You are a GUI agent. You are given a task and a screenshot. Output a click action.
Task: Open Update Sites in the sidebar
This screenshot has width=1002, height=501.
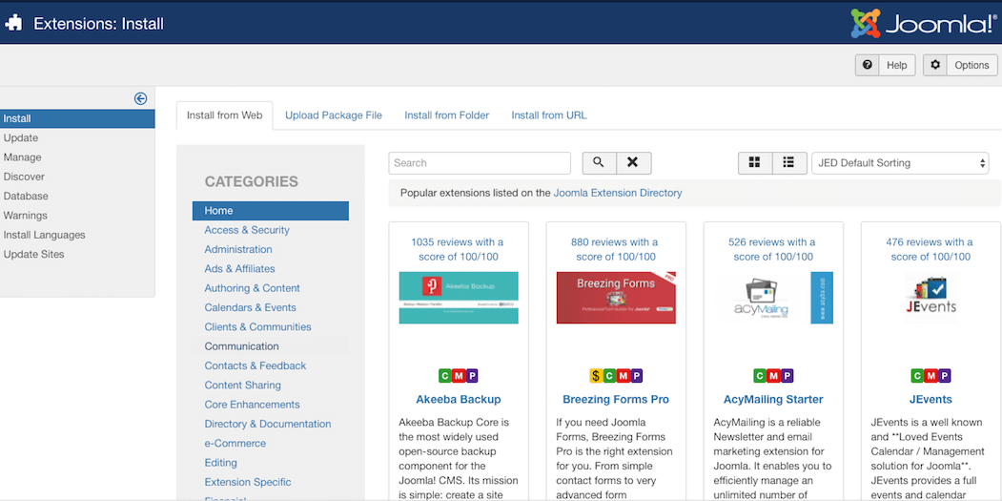[x=34, y=254]
